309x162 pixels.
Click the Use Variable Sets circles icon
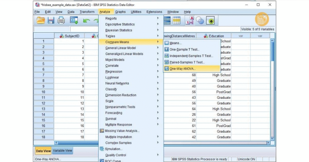pos(200,21)
